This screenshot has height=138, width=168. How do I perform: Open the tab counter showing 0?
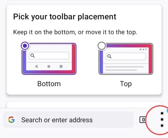pyautogui.click(x=143, y=120)
